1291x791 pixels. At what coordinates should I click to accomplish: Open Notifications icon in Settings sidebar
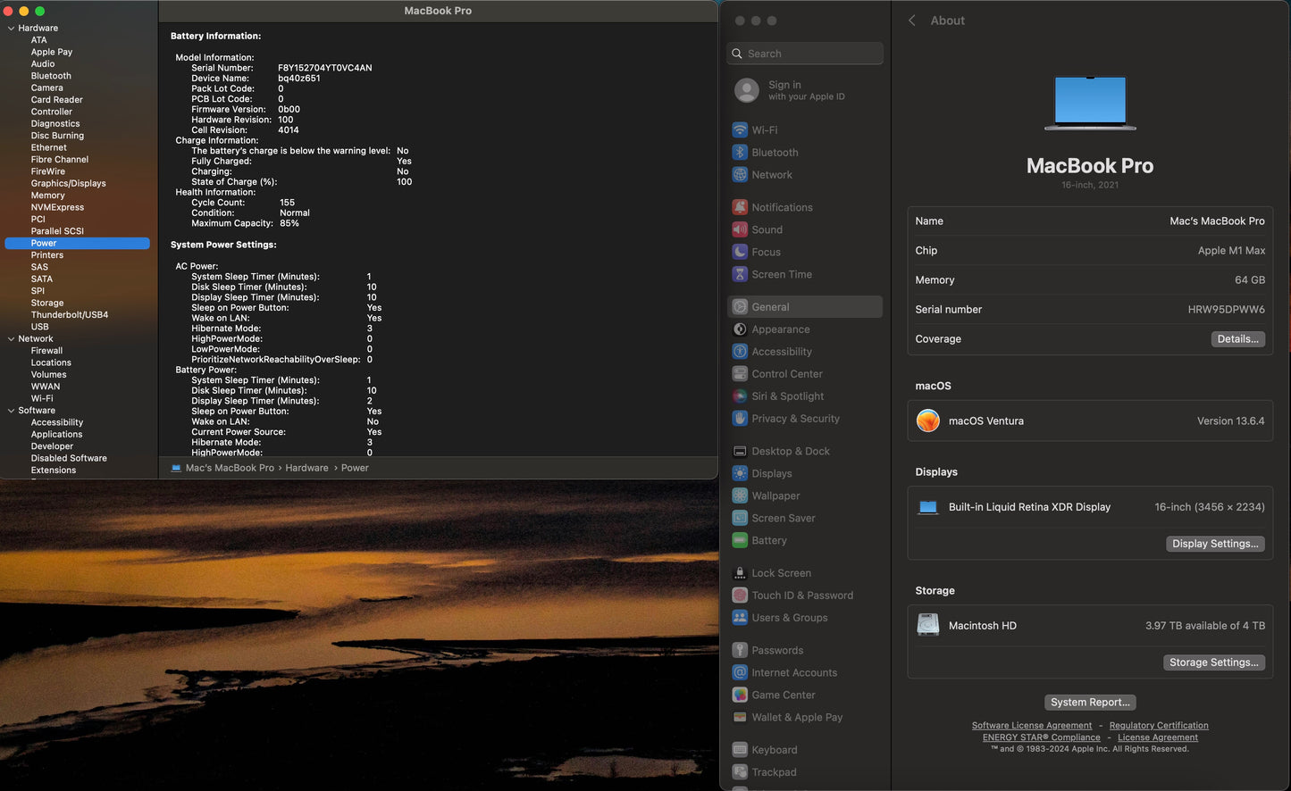tap(740, 207)
